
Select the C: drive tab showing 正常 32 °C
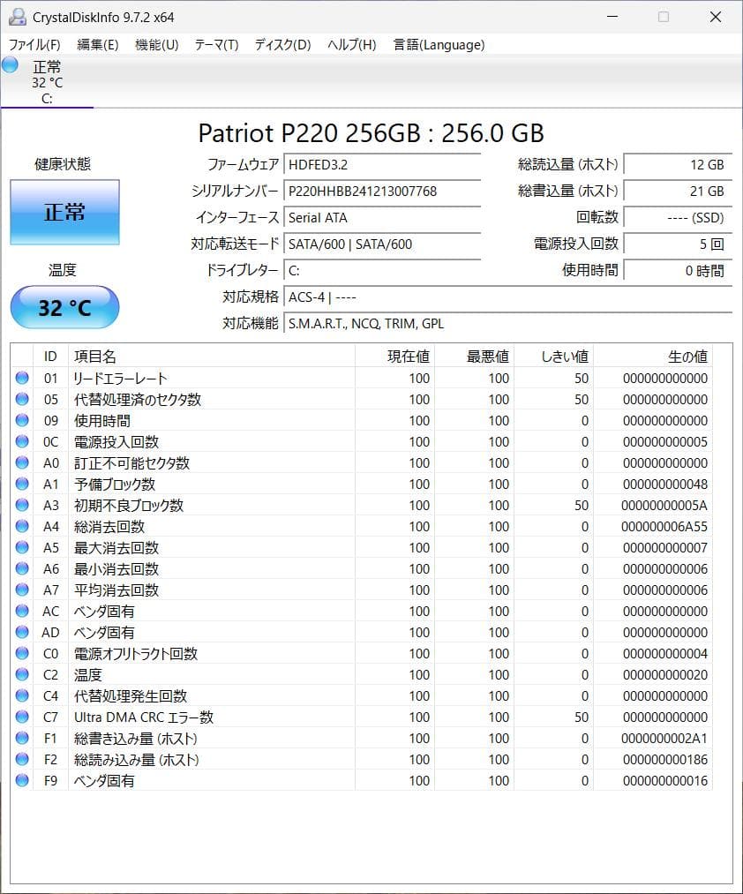pos(48,82)
